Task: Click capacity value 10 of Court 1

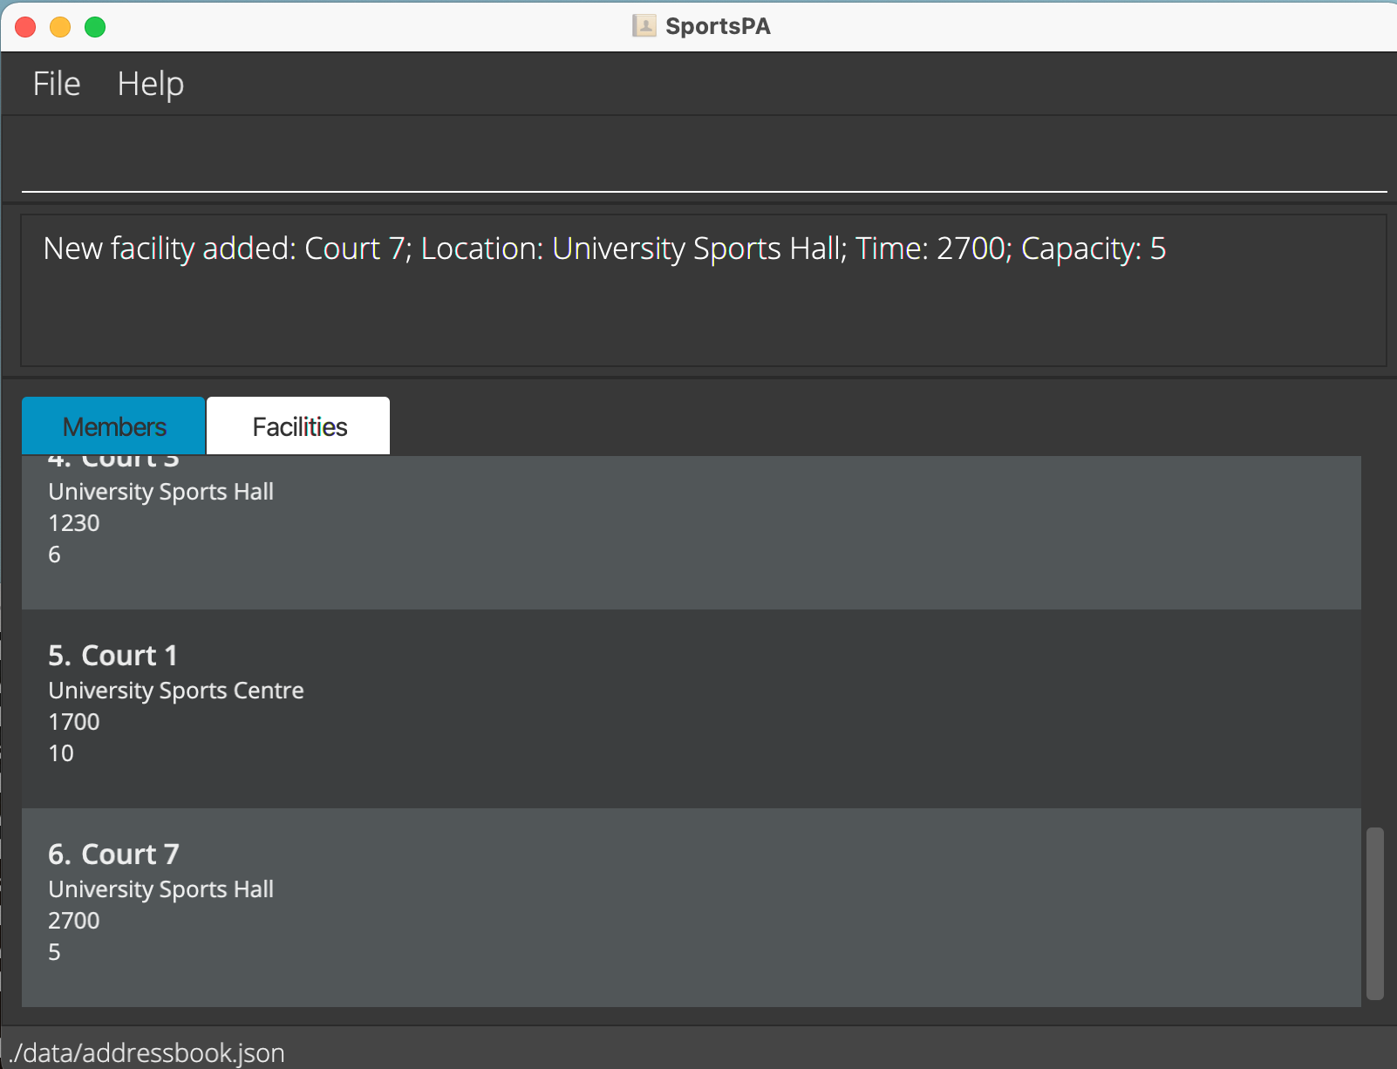Action: pyautogui.click(x=61, y=753)
